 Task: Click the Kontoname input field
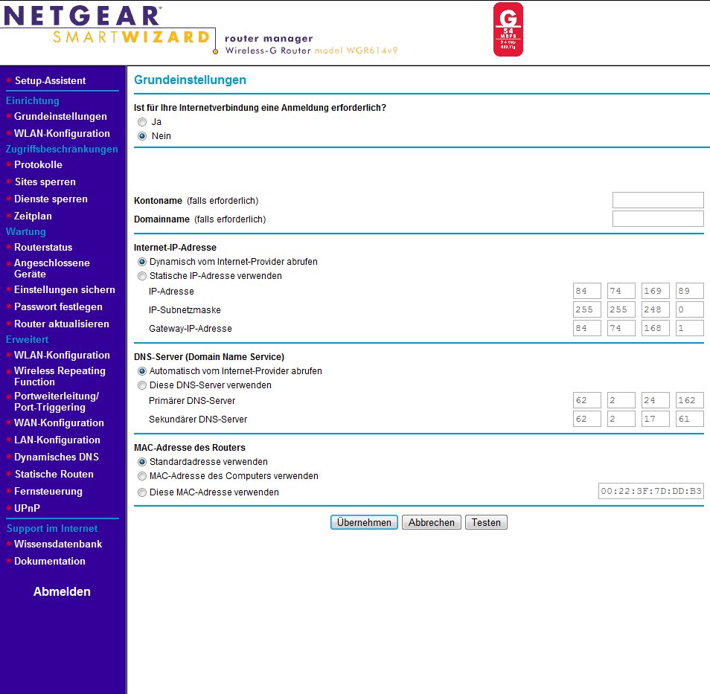[x=658, y=200]
